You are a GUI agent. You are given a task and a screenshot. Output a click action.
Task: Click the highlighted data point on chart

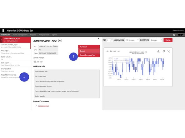tap(120, 75)
